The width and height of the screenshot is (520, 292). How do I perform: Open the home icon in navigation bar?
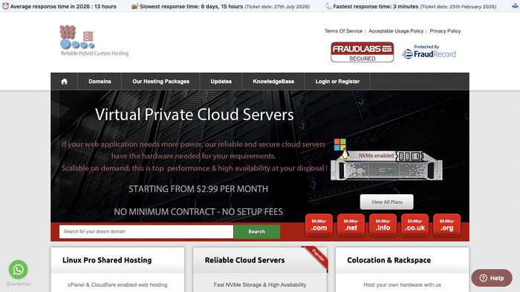coord(64,82)
